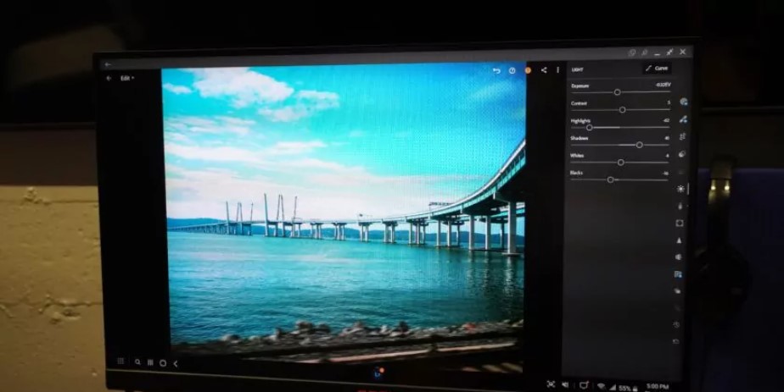
Task: Open the Geometry panel grid icon
Action: coord(678,274)
